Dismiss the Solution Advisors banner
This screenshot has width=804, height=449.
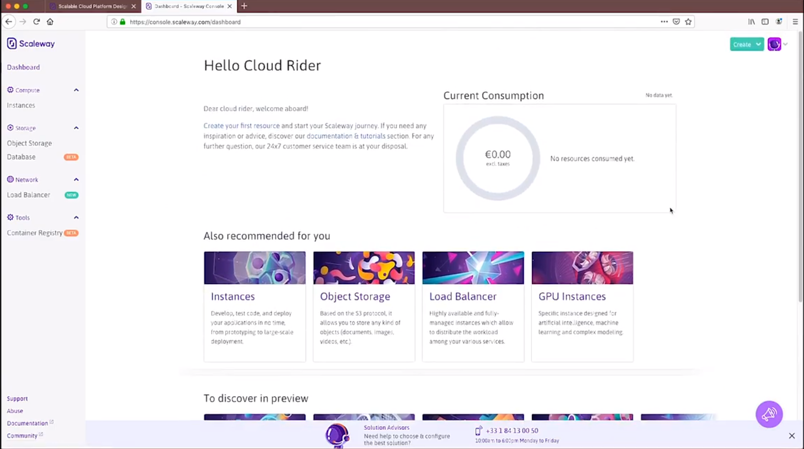tap(792, 436)
